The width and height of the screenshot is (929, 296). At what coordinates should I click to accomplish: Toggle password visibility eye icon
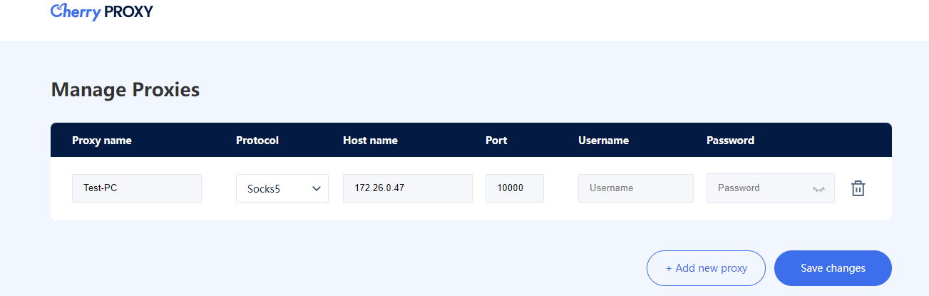click(818, 189)
